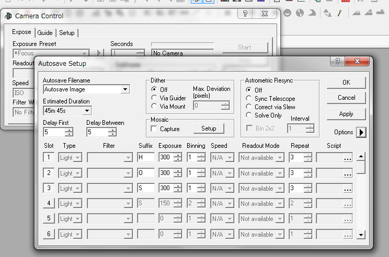Screen dimensions: 389x257
Task: Click OK in Autosave Setup
Action: coord(346,83)
